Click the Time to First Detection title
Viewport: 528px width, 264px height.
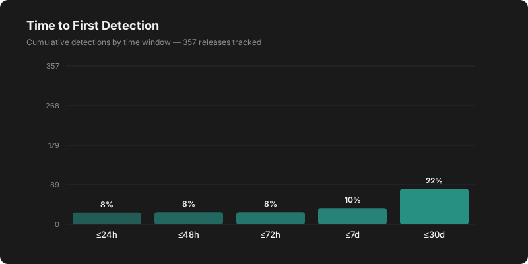[92, 26]
